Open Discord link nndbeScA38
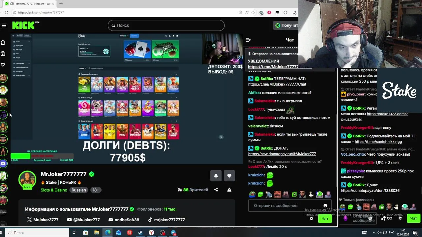This screenshot has height=237, width=422. tap(124, 220)
